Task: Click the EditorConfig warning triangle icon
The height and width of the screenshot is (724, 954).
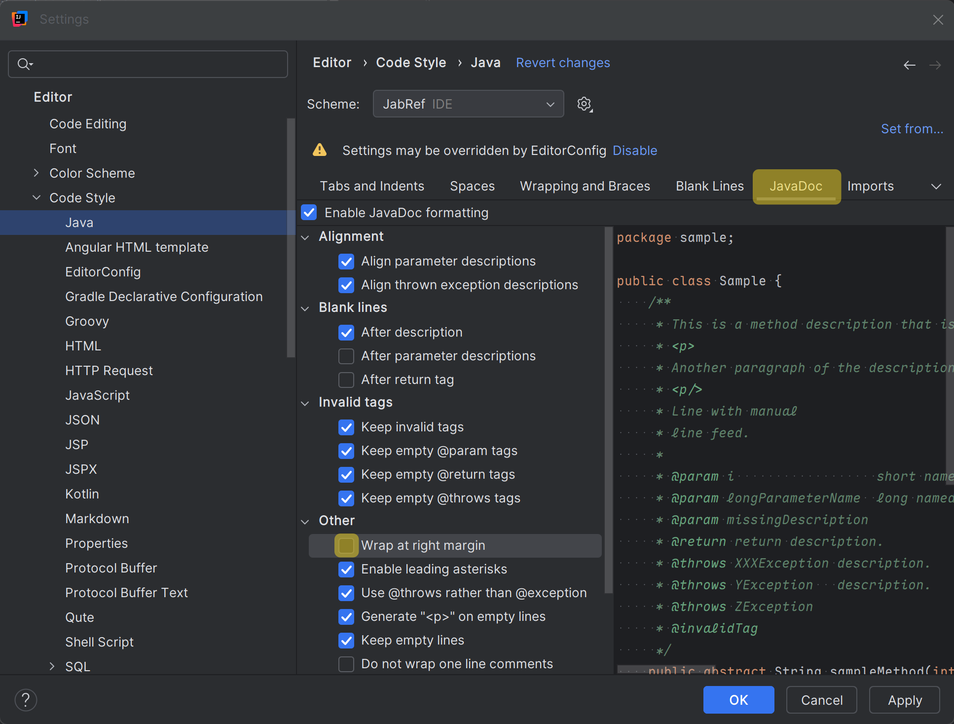Action: coord(320,150)
